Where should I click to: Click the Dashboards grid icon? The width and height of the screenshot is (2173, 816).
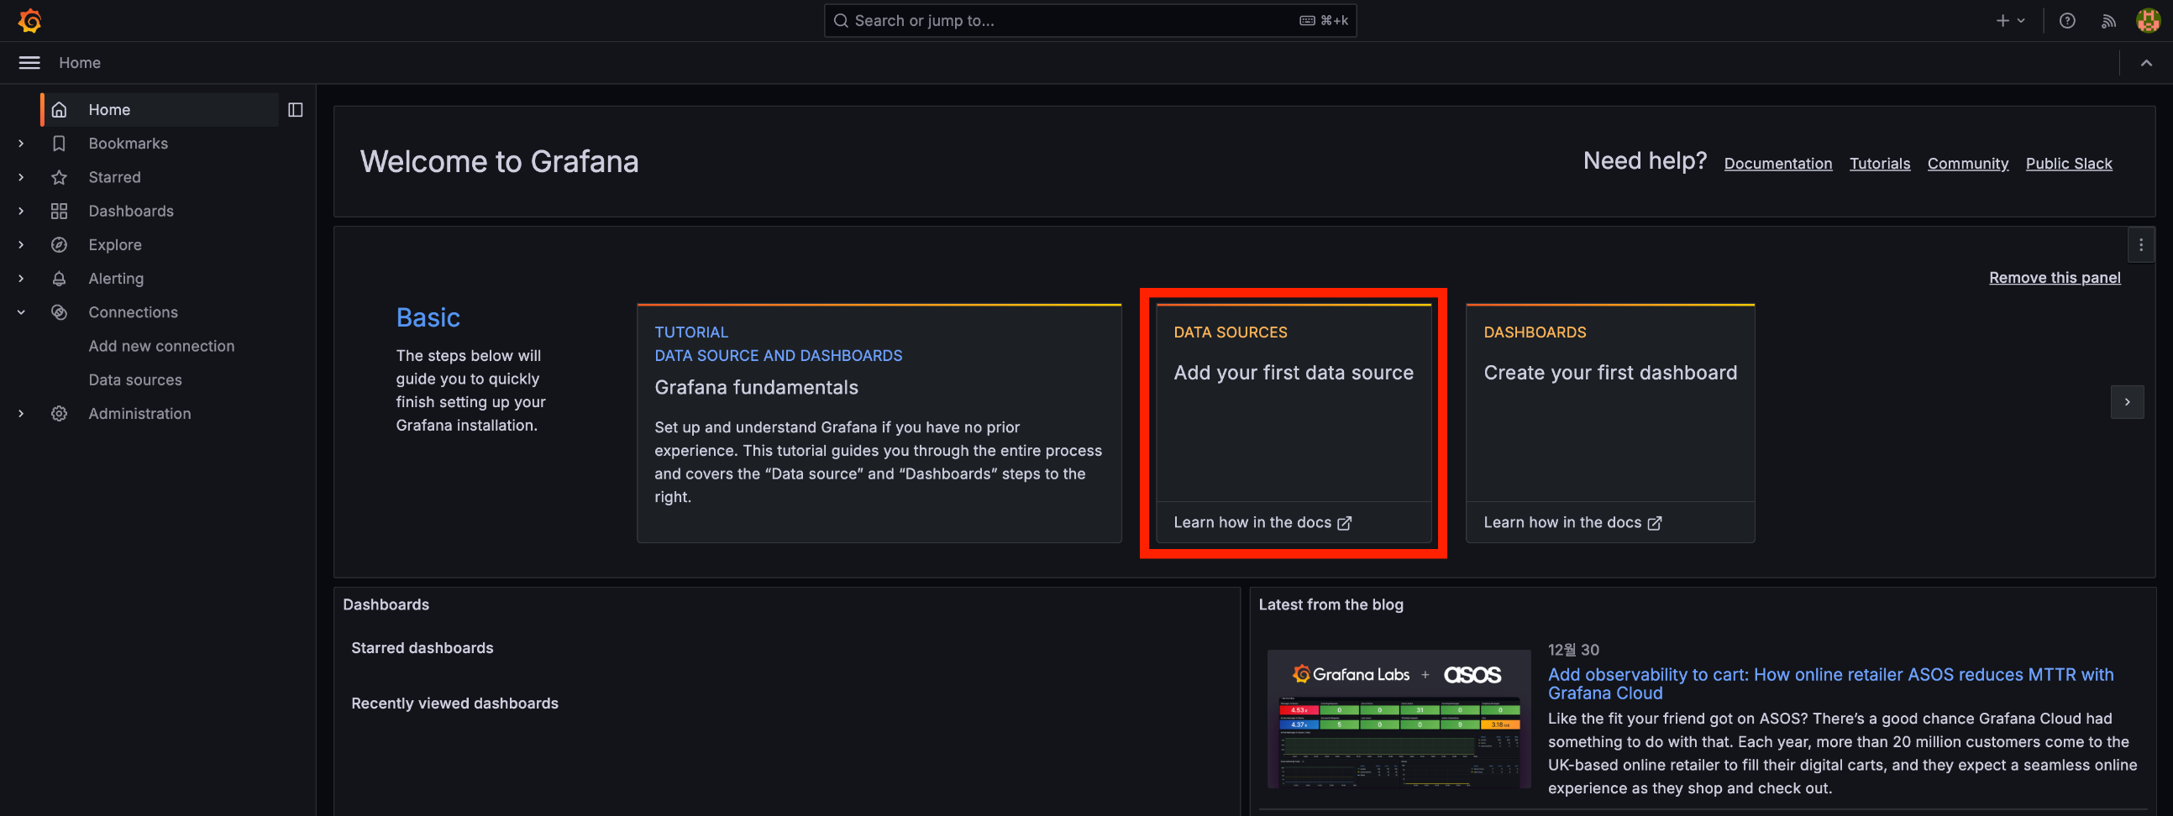[x=59, y=211]
